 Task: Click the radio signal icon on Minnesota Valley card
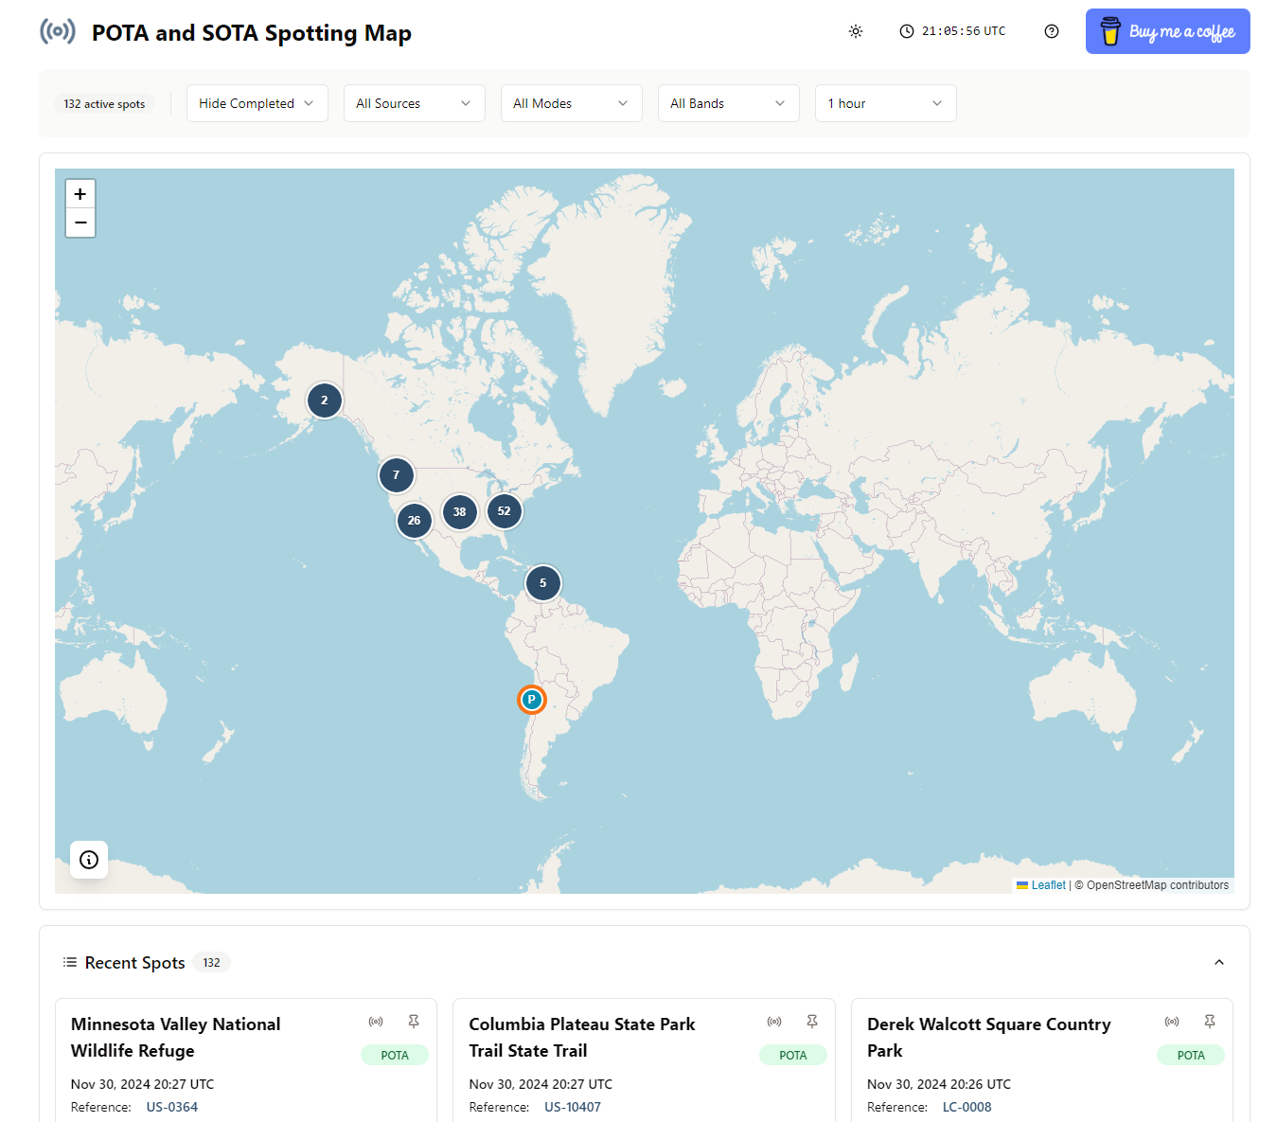tap(376, 1022)
